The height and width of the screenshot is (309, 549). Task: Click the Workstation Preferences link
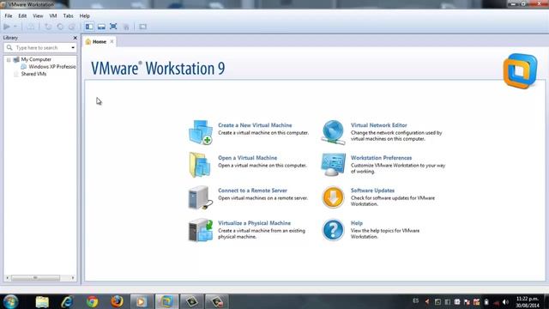pyautogui.click(x=381, y=158)
